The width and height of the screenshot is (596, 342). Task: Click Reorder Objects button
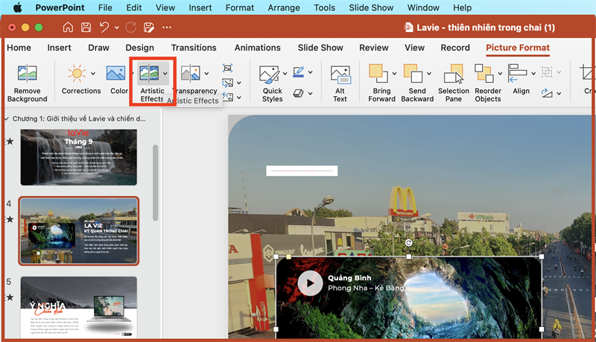pyautogui.click(x=488, y=83)
